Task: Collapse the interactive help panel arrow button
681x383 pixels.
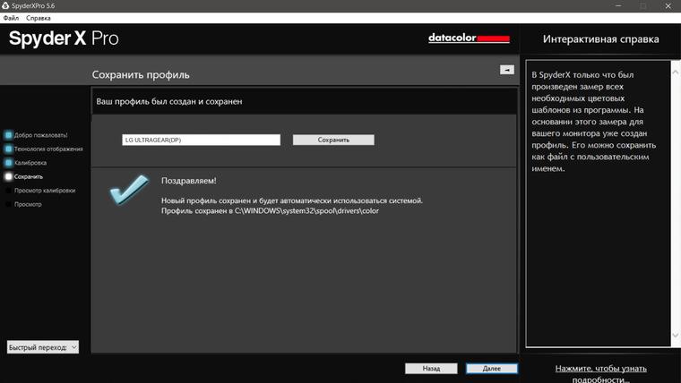Action: (507, 70)
